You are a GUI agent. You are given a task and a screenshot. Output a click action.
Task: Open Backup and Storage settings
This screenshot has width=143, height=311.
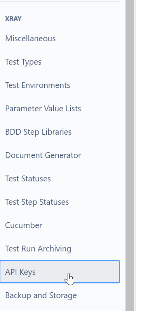[60, 295]
